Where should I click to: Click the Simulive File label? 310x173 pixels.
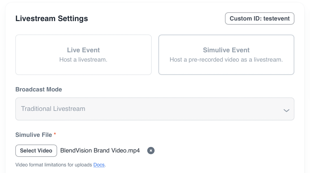pos(34,135)
